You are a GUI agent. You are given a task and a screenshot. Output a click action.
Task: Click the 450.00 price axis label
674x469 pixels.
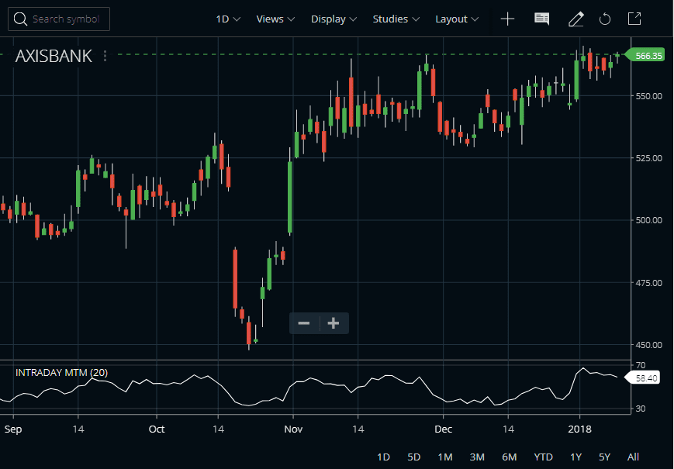tap(649, 344)
